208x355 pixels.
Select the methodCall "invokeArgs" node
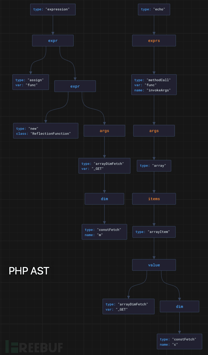click(154, 85)
